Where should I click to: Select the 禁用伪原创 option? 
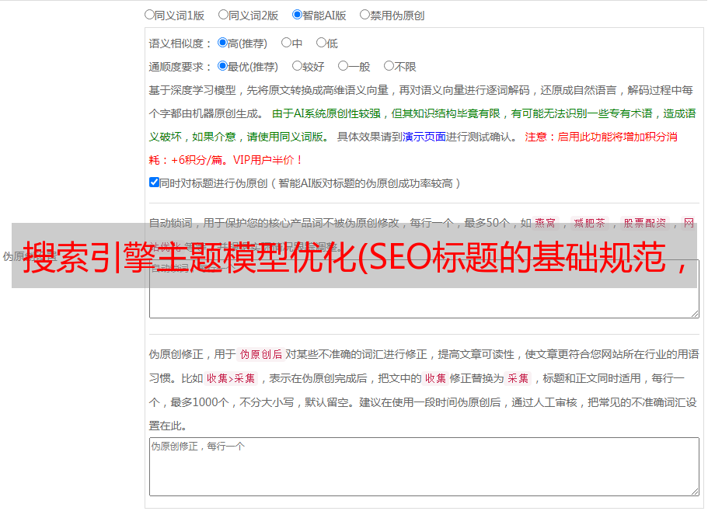[364, 14]
